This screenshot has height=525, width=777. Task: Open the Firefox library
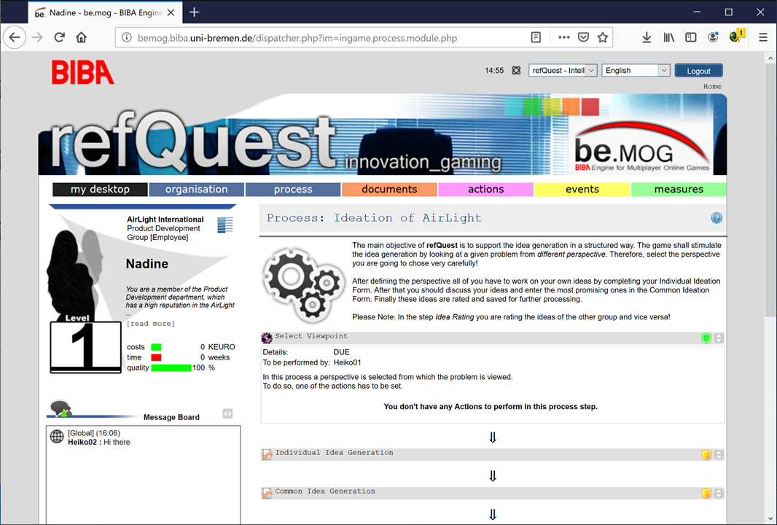(x=669, y=38)
